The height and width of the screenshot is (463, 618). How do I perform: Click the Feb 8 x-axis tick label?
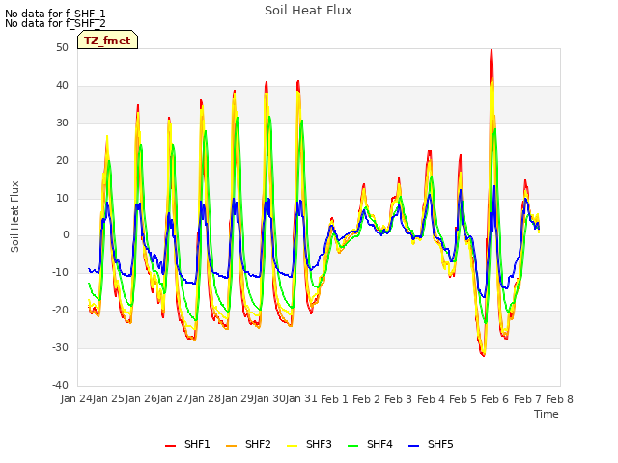[x=559, y=399]
